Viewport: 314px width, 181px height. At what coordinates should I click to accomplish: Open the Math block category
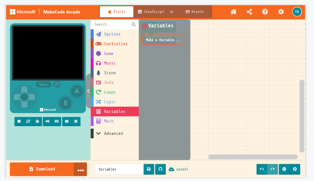115,121
